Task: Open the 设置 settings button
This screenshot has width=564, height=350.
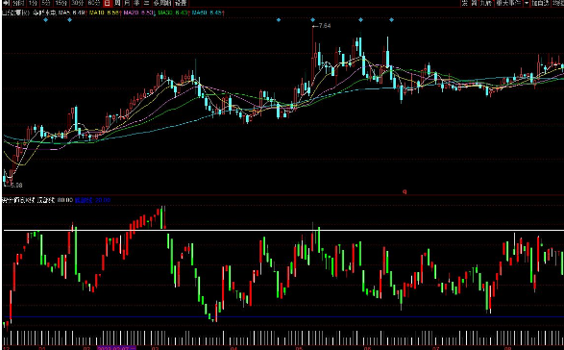Action: (x=181, y=3)
